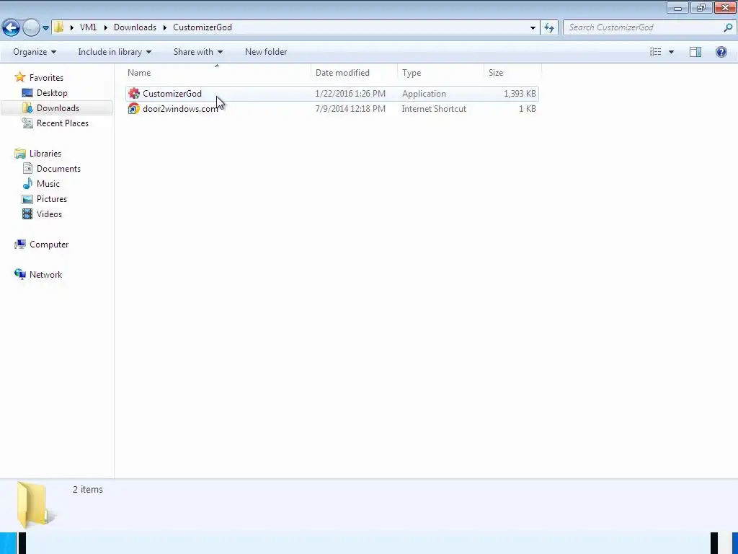This screenshot has width=738, height=554.
Task: Open the Organize menu
Action: click(35, 52)
